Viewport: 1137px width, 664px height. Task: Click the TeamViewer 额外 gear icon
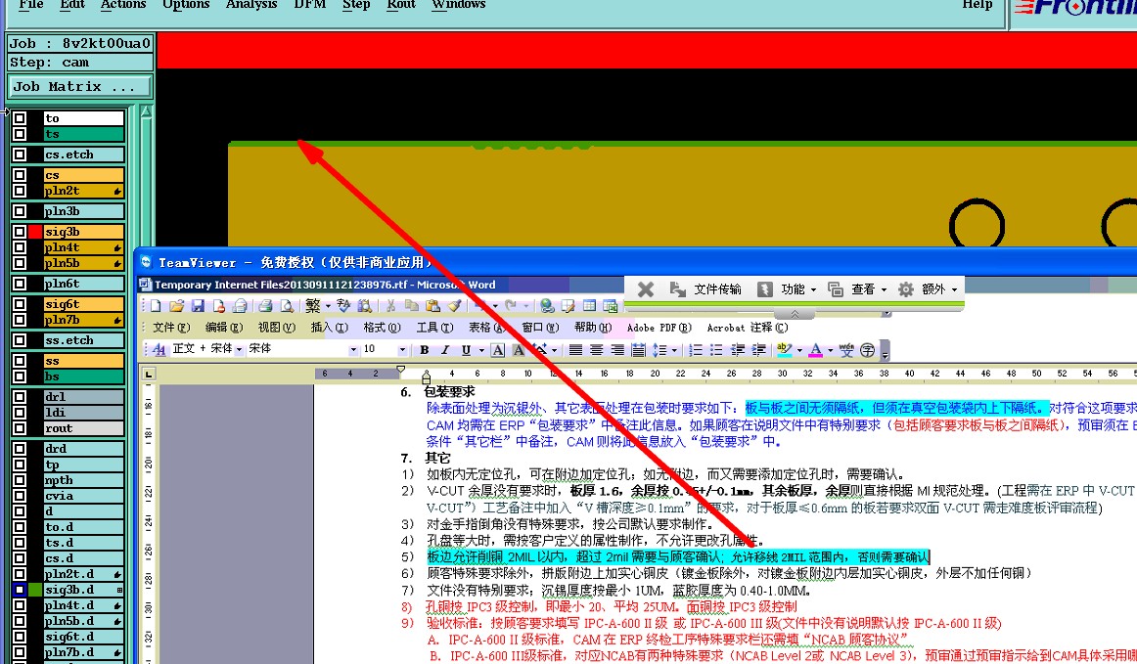coord(906,289)
